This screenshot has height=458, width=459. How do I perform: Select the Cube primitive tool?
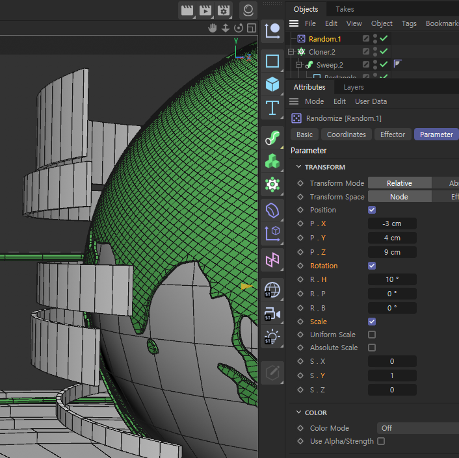coord(272,84)
